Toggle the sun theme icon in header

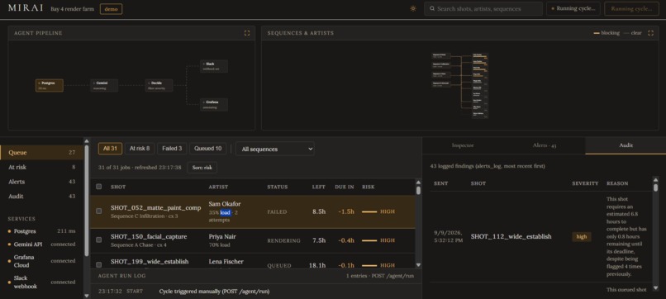click(x=413, y=8)
